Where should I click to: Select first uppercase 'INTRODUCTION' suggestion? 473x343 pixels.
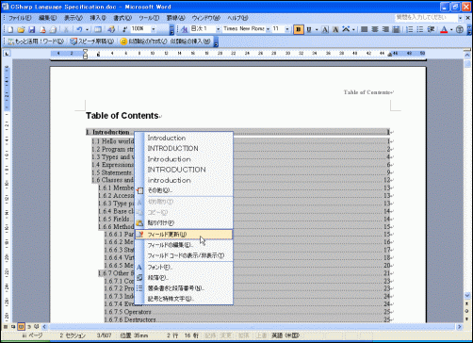click(x=184, y=148)
